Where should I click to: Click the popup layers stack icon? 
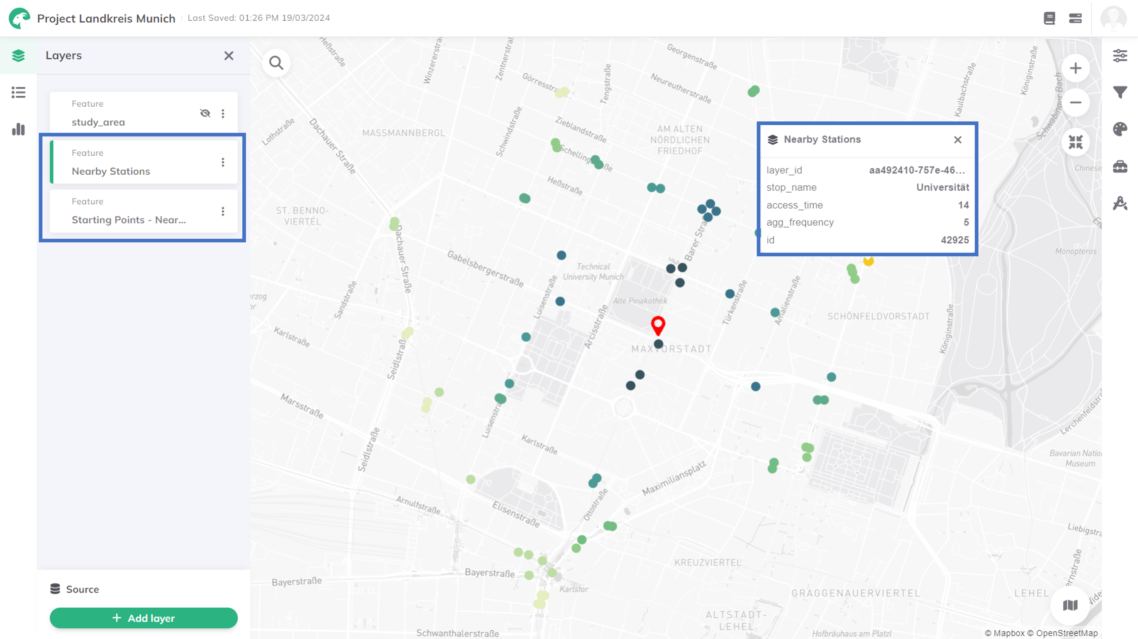coord(772,140)
